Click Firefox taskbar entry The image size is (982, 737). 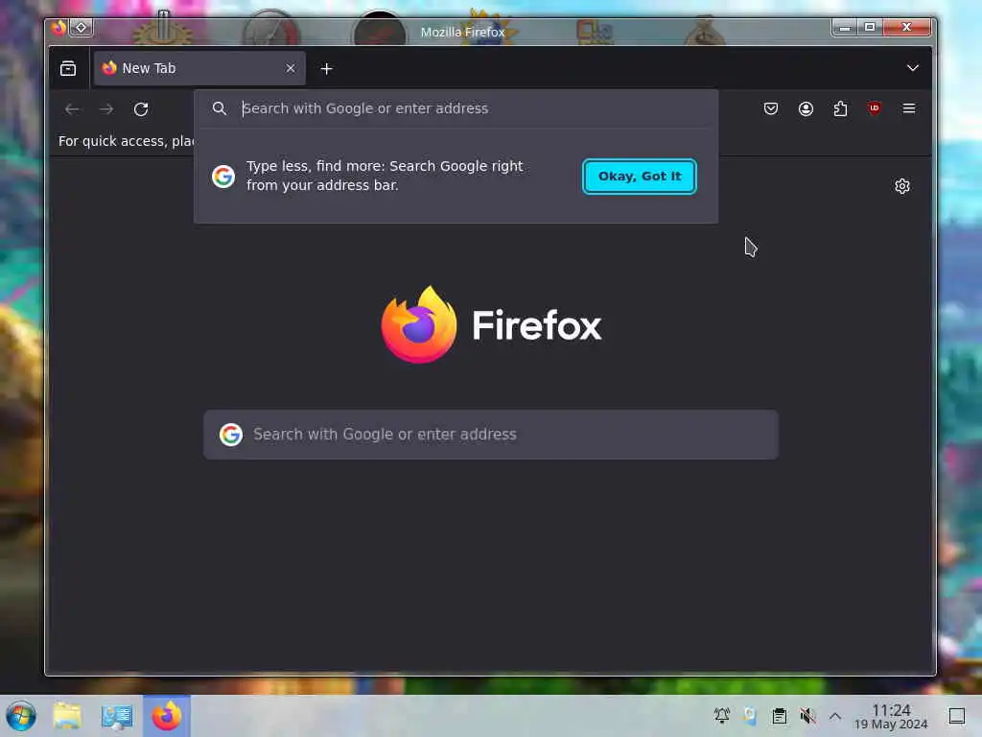coord(167,716)
